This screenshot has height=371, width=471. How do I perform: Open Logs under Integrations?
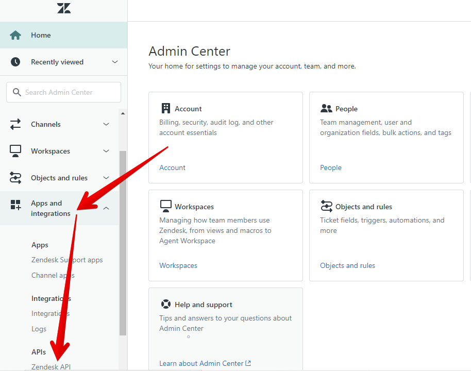click(x=39, y=329)
